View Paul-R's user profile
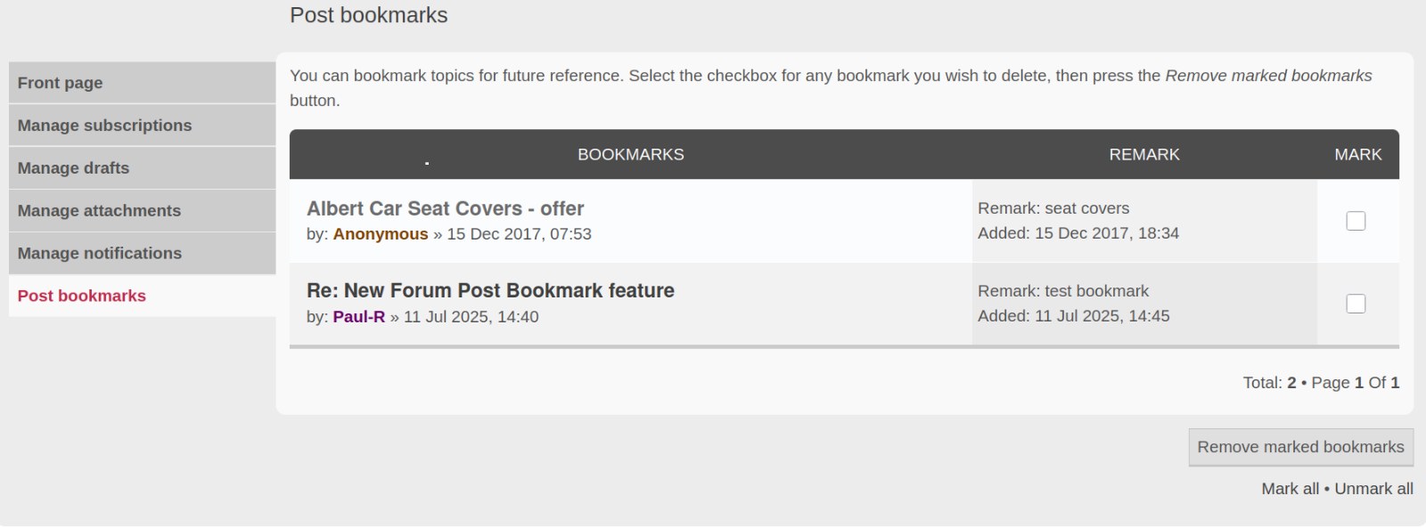The height and width of the screenshot is (528, 1426). click(359, 317)
